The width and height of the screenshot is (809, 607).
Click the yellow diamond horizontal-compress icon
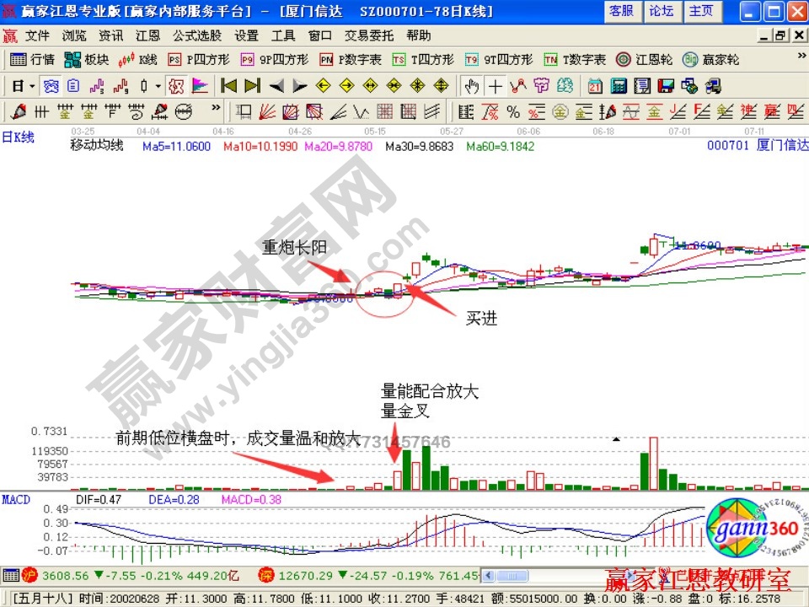pyautogui.click(x=394, y=86)
